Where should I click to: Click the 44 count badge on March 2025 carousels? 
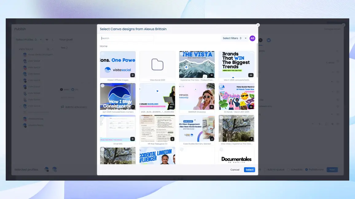click(251, 75)
